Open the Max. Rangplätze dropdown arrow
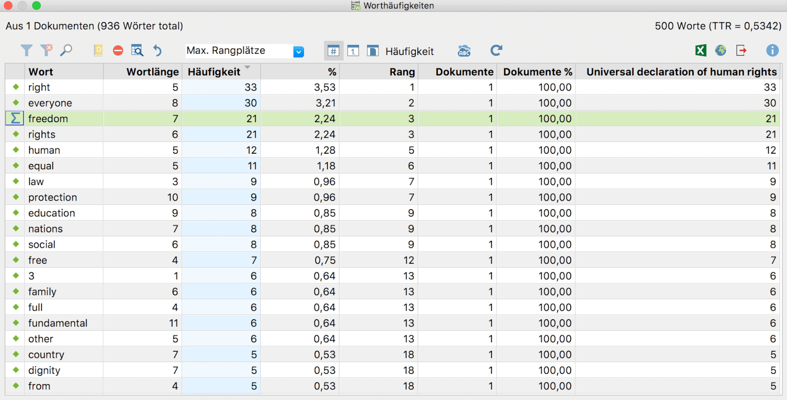This screenshot has width=787, height=400. tap(299, 52)
